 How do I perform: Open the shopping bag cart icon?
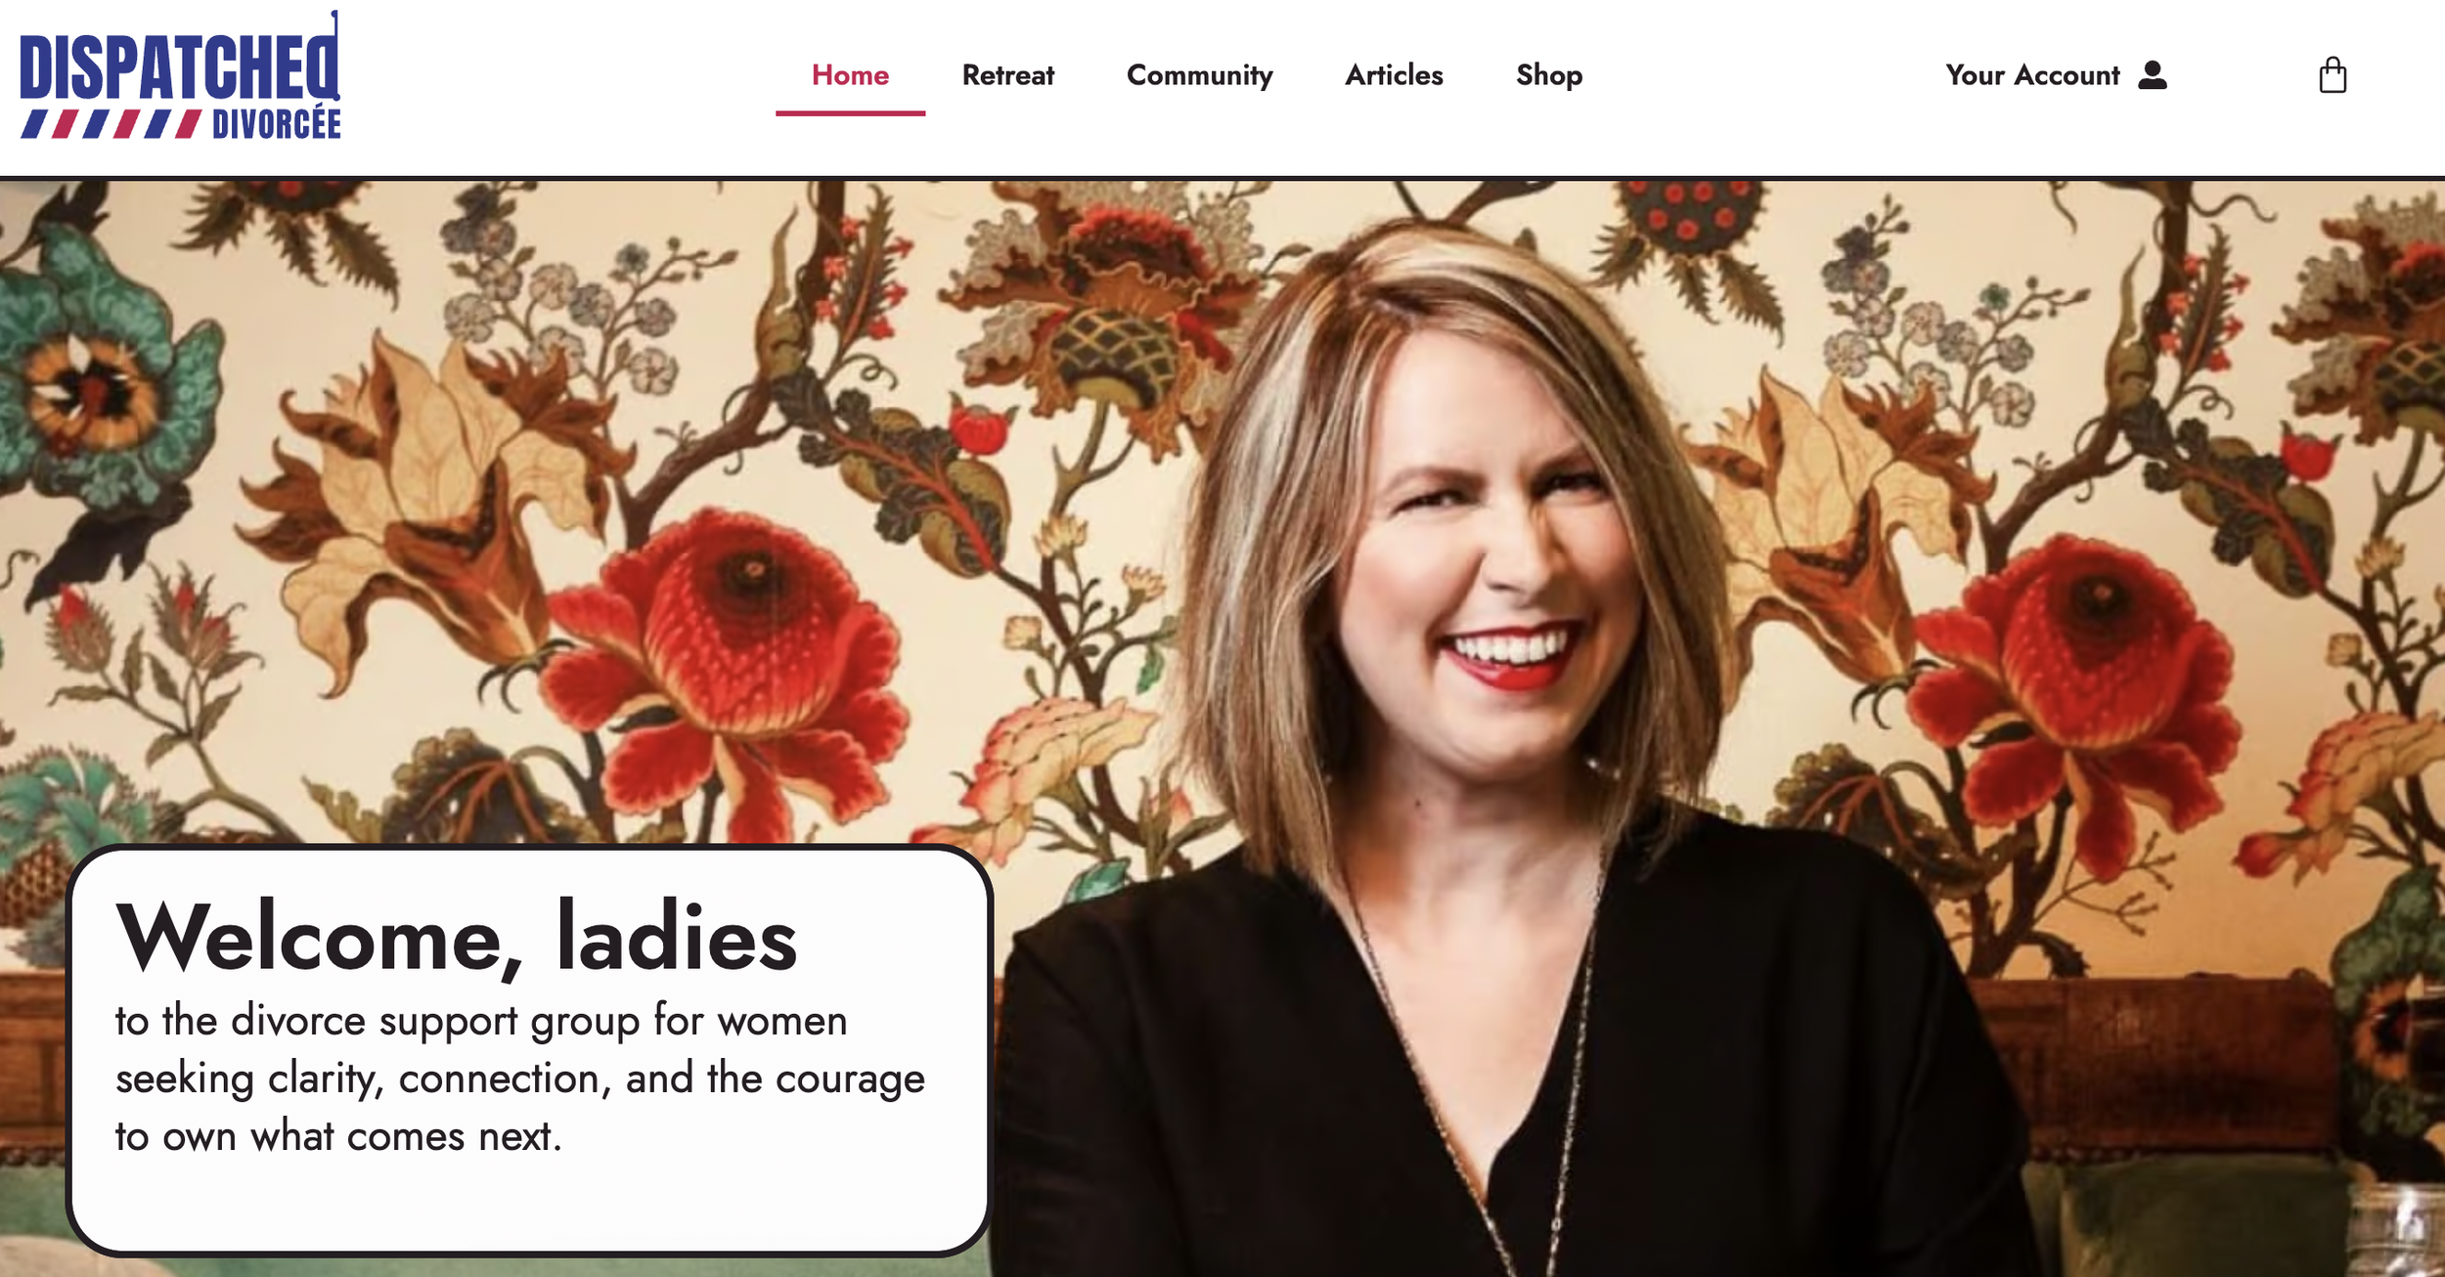2333,74
